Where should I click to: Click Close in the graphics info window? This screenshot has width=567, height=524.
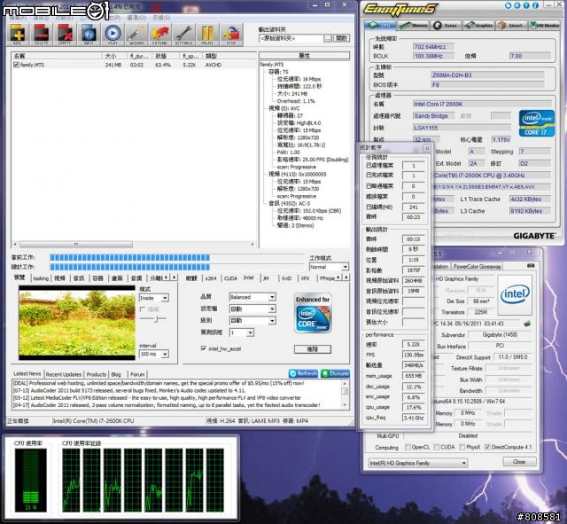point(518,462)
